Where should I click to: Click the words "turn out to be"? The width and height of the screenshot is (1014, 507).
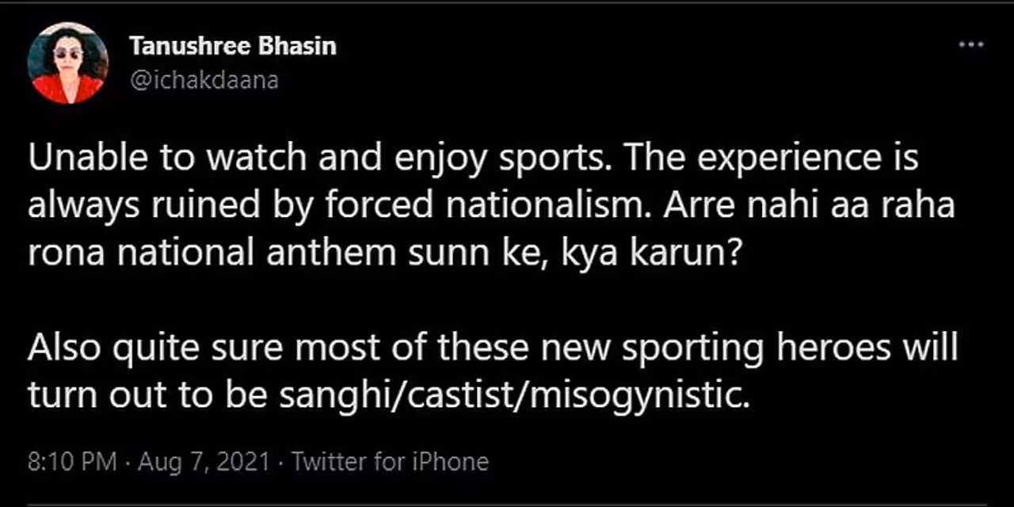[147, 395]
